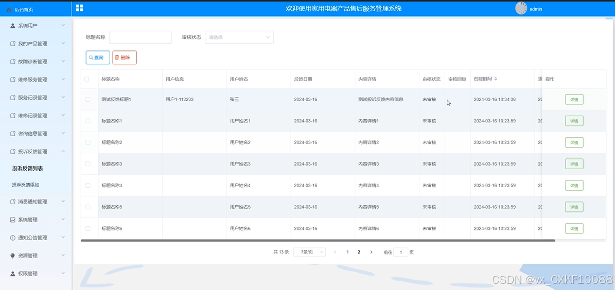Open 详情 for 标题名称1 row
This screenshot has height=290, width=615.
[574, 121]
